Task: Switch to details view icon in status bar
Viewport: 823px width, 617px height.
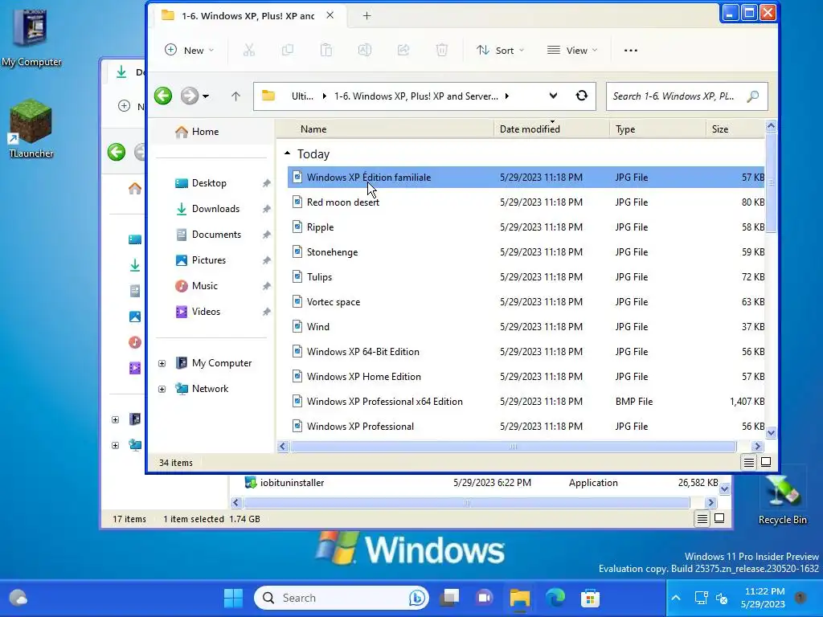Action: pyautogui.click(x=748, y=462)
